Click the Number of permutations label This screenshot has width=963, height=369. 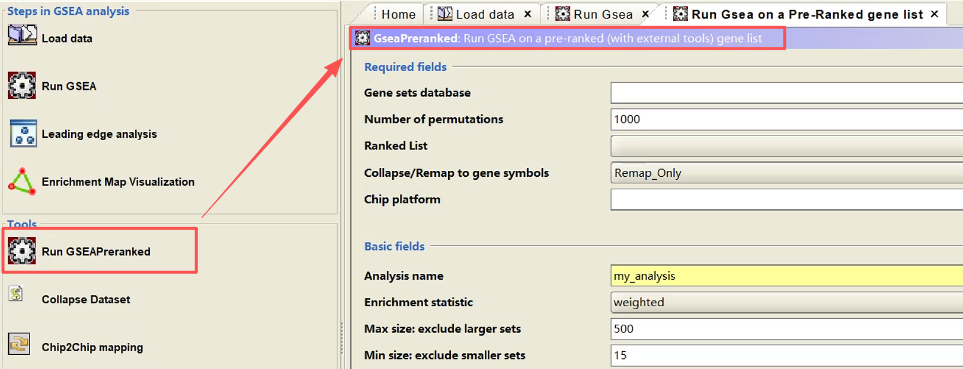click(x=433, y=119)
